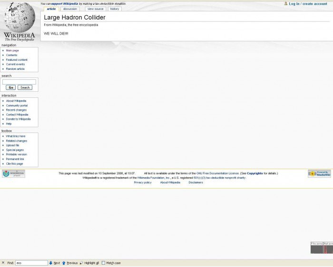
Task: Open Disclaimers footer link
Action: 196,182
